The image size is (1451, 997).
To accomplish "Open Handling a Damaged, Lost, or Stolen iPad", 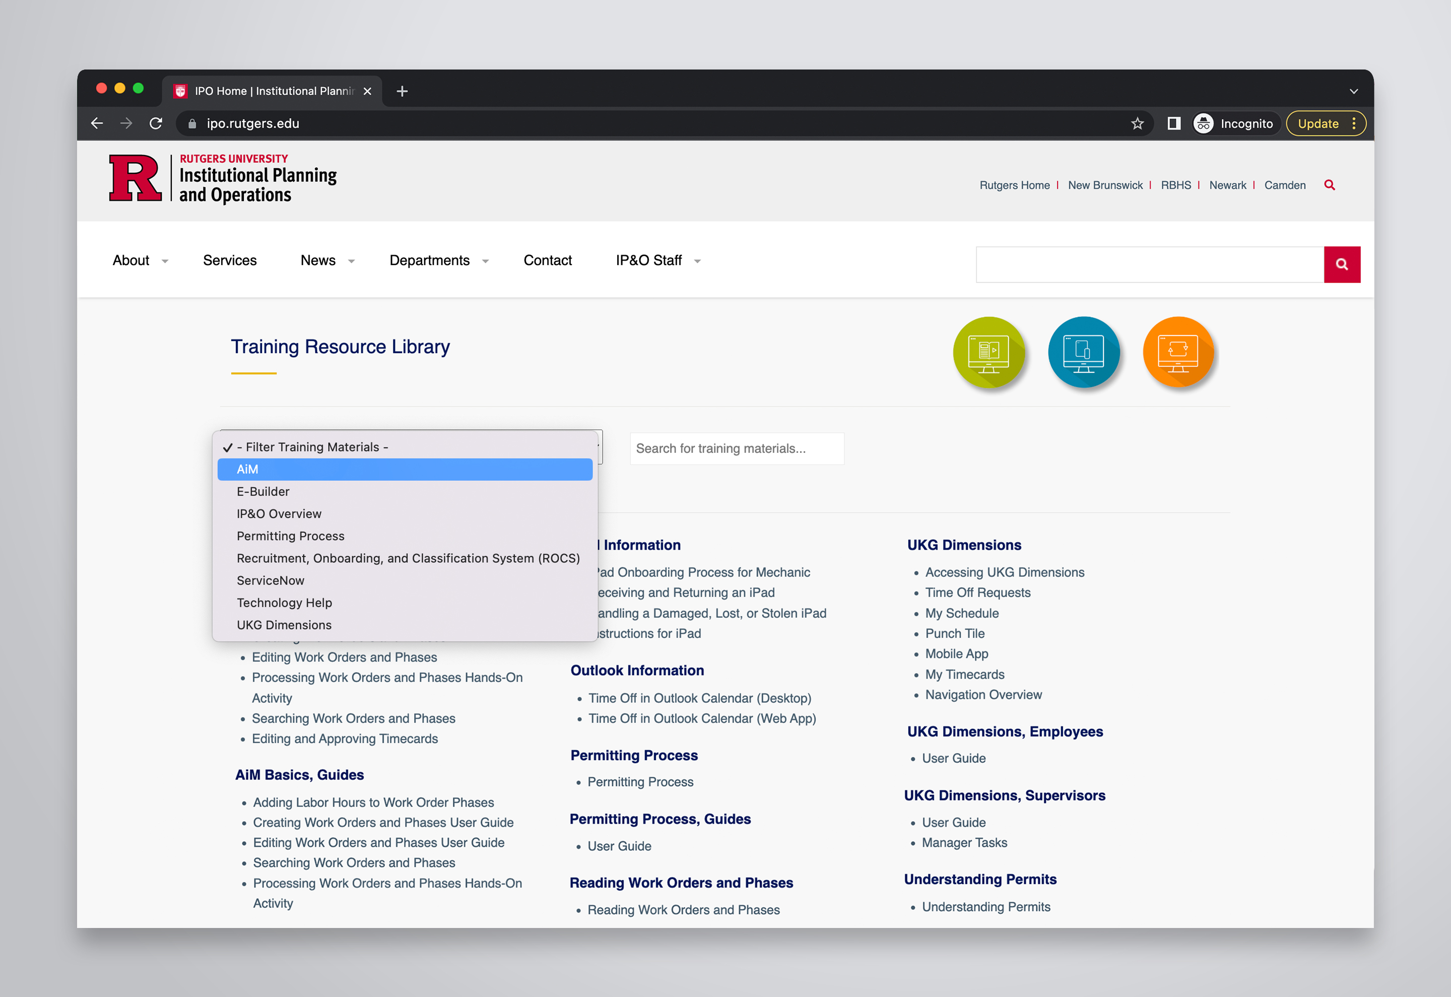I will point(711,614).
